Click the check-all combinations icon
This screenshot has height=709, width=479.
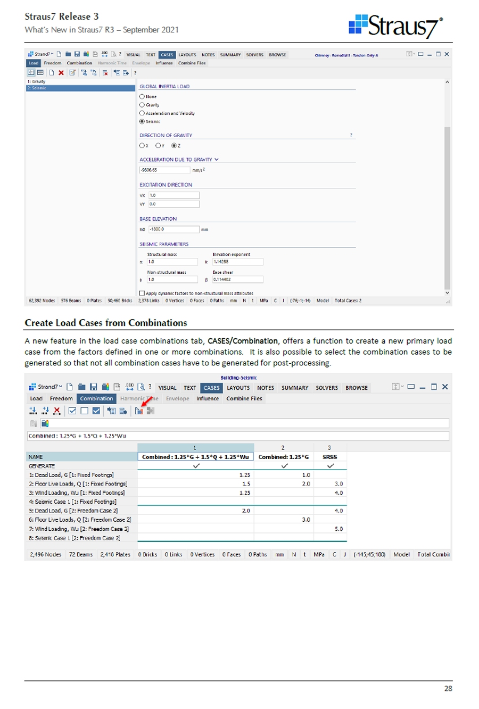(72, 411)
